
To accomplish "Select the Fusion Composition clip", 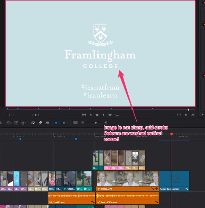I will tap(174, 181).
